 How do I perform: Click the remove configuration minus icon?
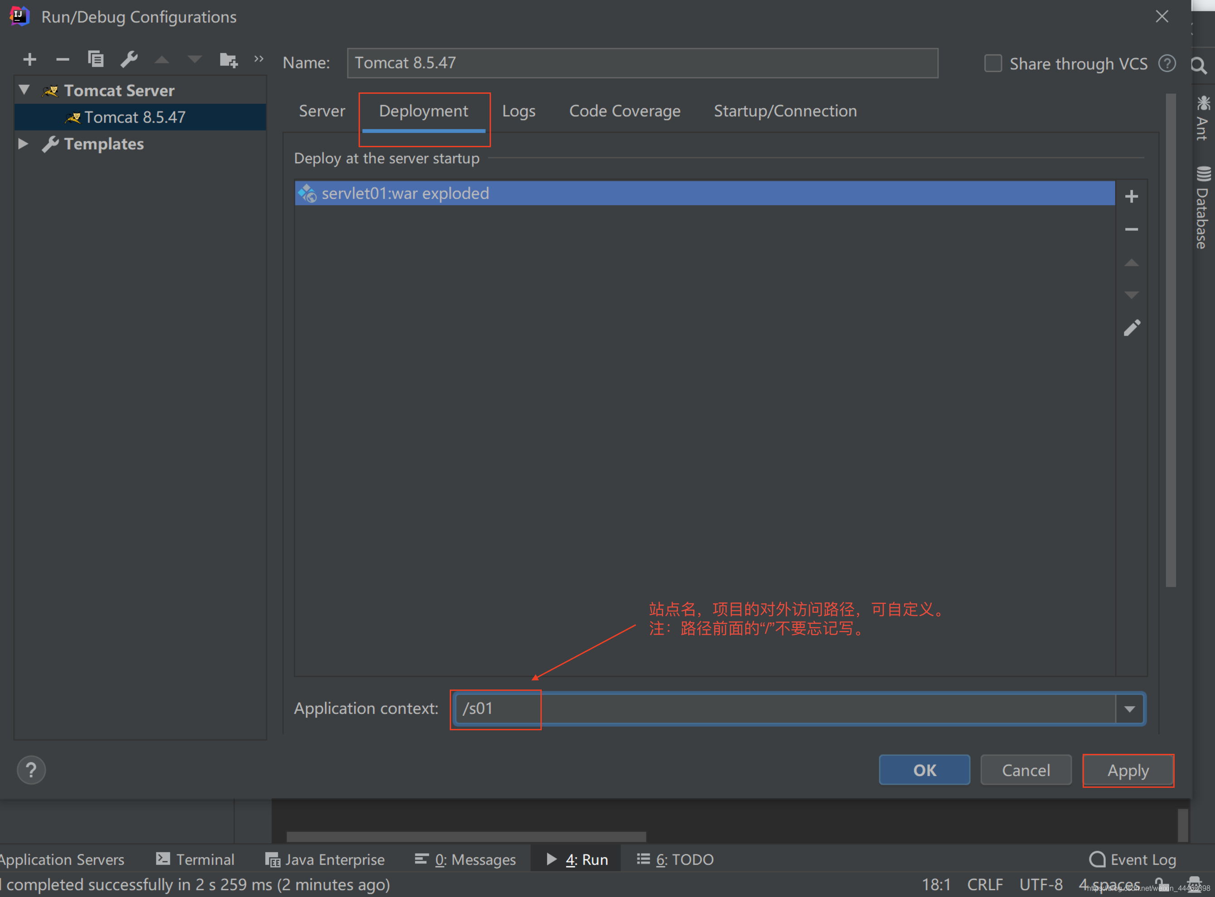pos(63,59)
